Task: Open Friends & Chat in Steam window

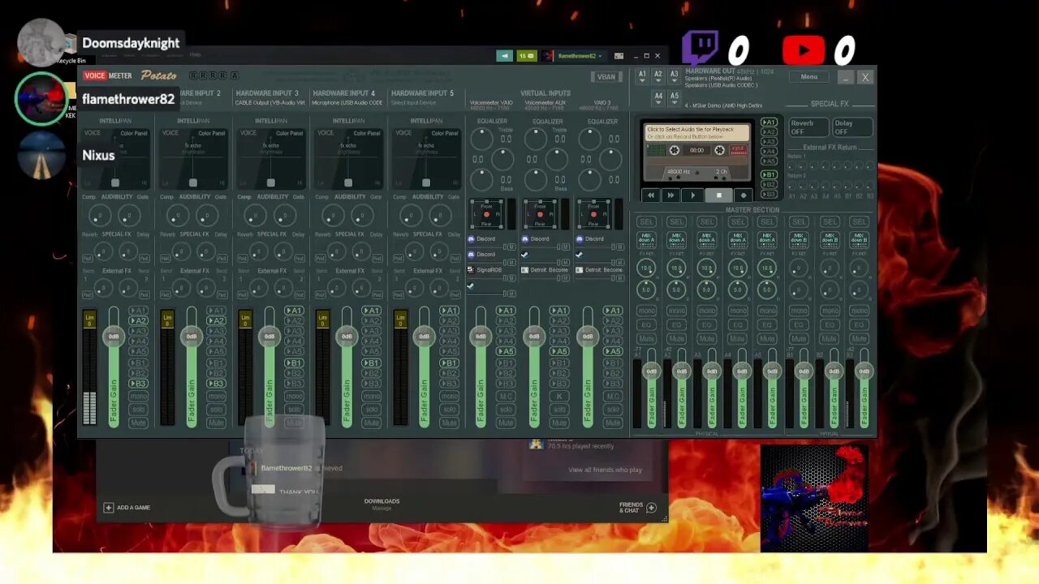Action: coord(637,508)
